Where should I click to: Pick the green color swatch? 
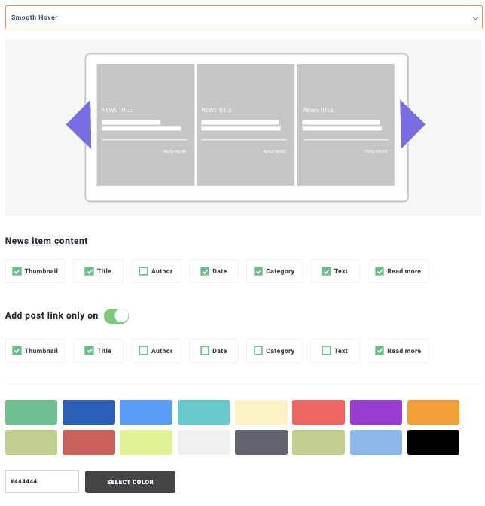tap(31, 413)
